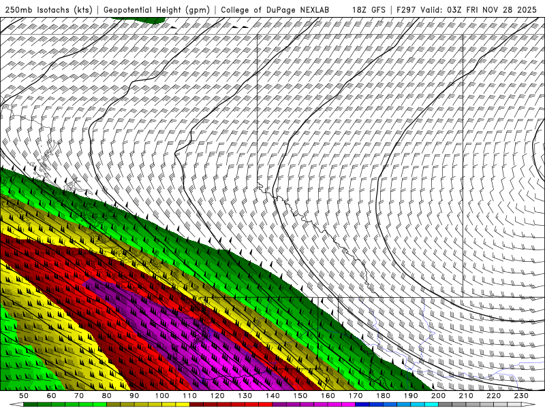The height and width of the screenshot is (408, 545).
Task: Click the 220 label on the color scale
Action: pyautogui.click(x=493, y=396)
